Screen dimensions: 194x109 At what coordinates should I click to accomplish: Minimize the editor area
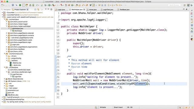tap(184, 9)
